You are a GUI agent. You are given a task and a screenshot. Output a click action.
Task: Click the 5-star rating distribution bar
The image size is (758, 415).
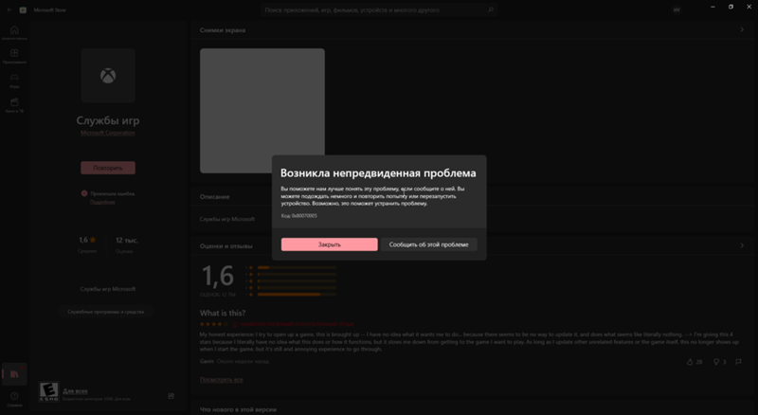click(297, 267)
